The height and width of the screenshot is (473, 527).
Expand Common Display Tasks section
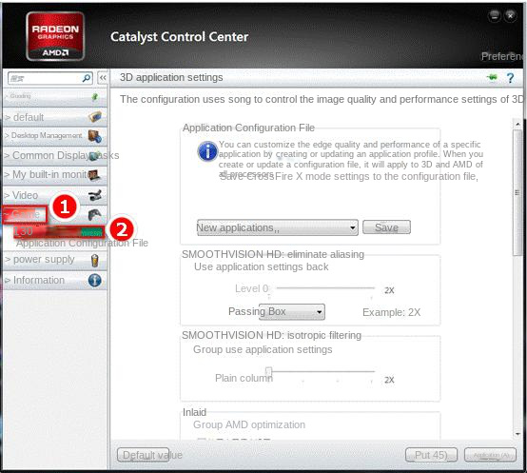(55, 156)
